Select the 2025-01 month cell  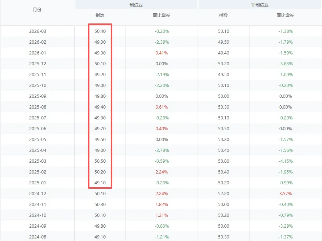(38, 183)
